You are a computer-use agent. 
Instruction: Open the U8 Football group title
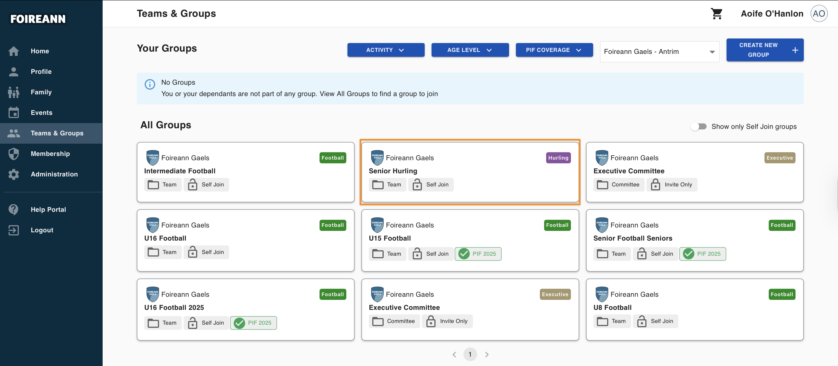(612, 308)
